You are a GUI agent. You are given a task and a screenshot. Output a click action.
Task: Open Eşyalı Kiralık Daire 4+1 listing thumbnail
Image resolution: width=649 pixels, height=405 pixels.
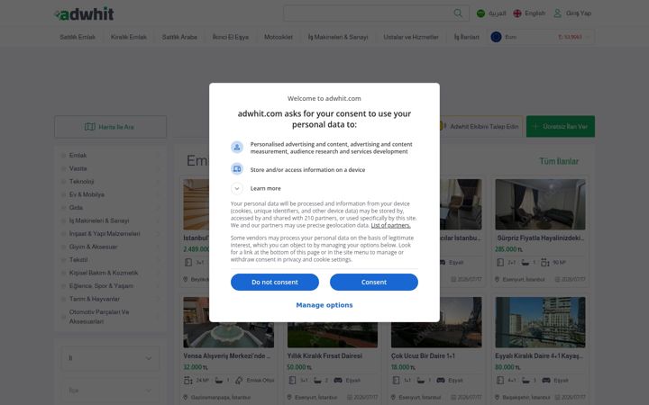point(540,322)
